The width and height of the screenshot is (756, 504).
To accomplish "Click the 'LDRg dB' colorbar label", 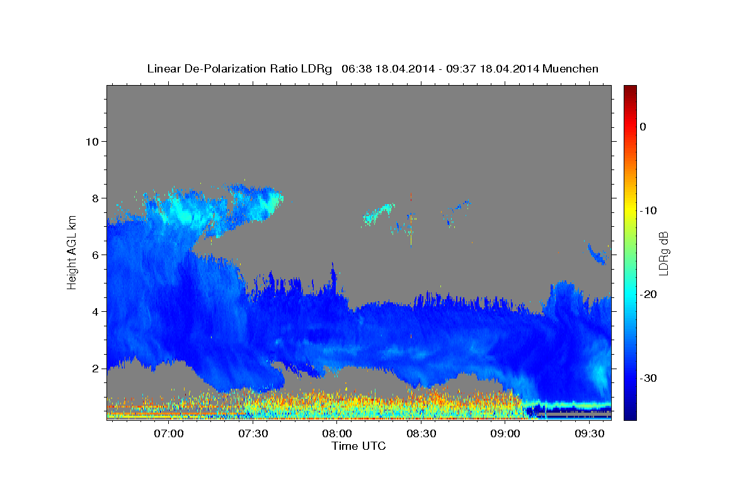I will coord(663,253).
